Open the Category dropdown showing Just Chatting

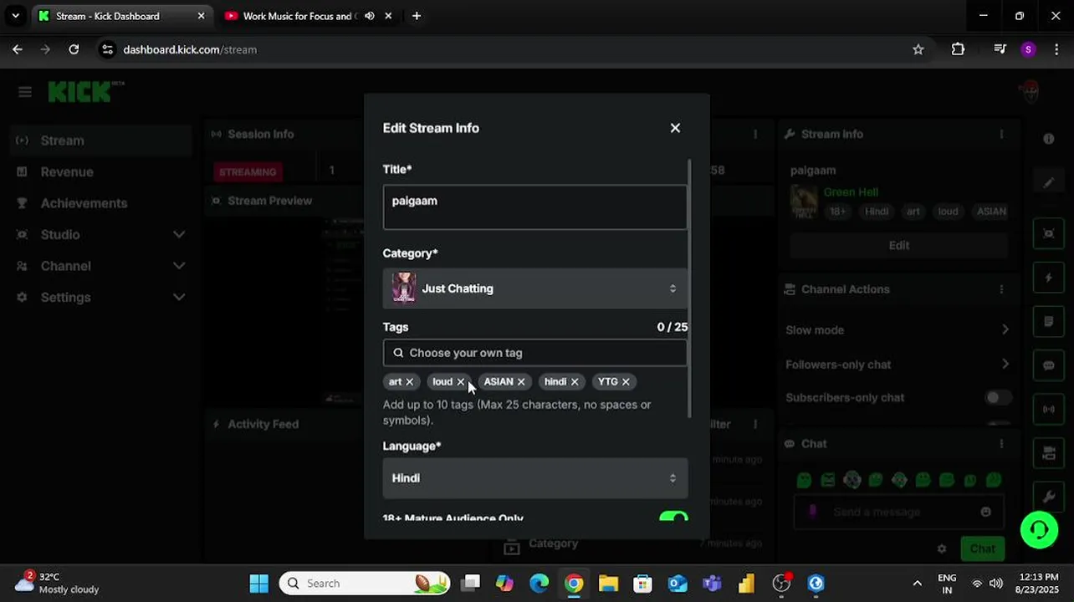[x=534, y=288]
